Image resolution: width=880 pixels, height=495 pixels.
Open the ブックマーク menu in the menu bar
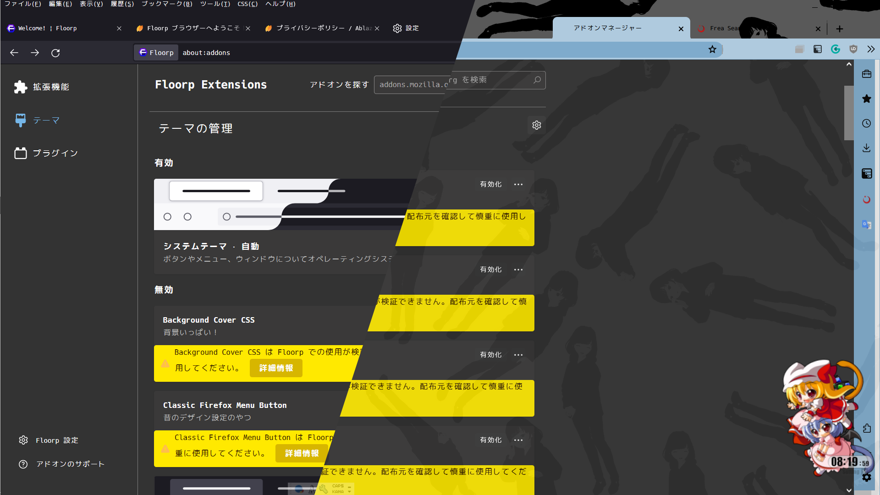click(167, 4)
